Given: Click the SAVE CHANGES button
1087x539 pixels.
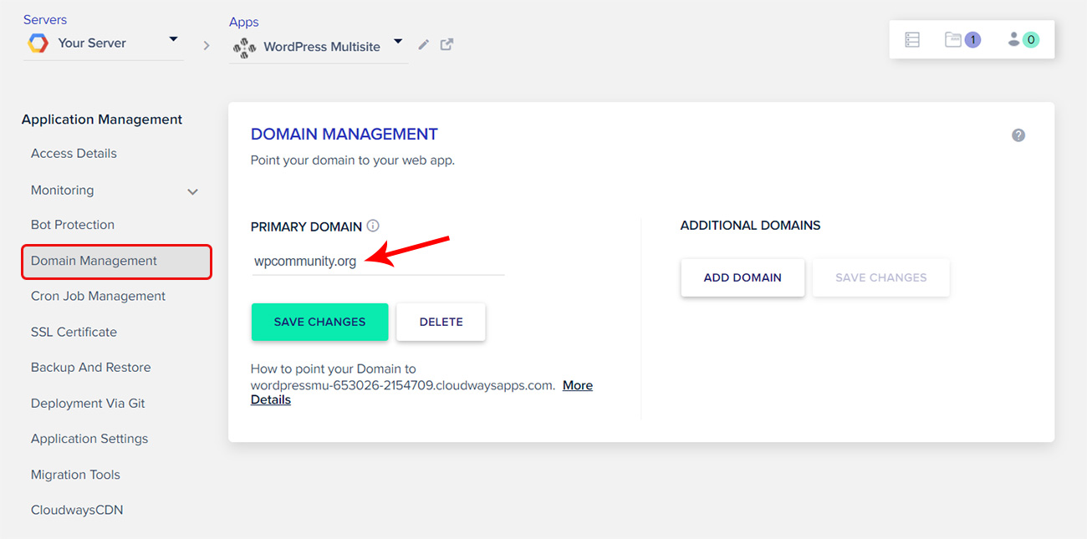Looking at the screenshot, I should click(319, 322).
